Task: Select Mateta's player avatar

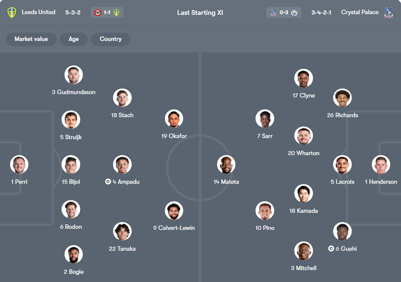Action: pyautogui.click(x=226, y=165)
